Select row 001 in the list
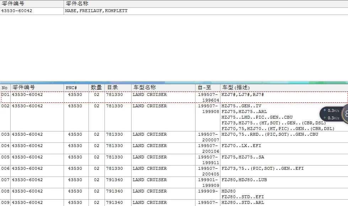The width and height of the screenshot is (348, 206). [174, 97]
